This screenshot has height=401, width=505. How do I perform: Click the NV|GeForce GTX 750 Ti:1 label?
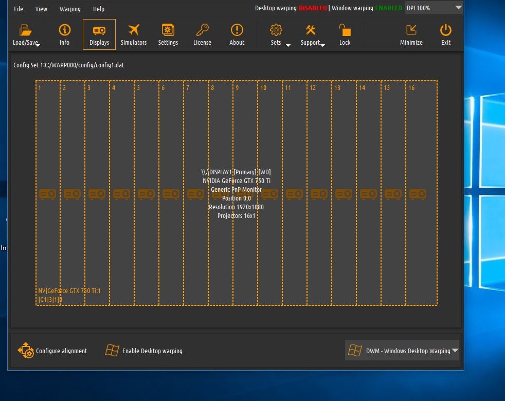coord(69,291)
